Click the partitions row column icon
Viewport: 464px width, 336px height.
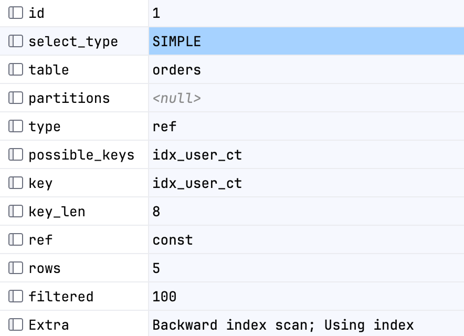tap(16, 98)
